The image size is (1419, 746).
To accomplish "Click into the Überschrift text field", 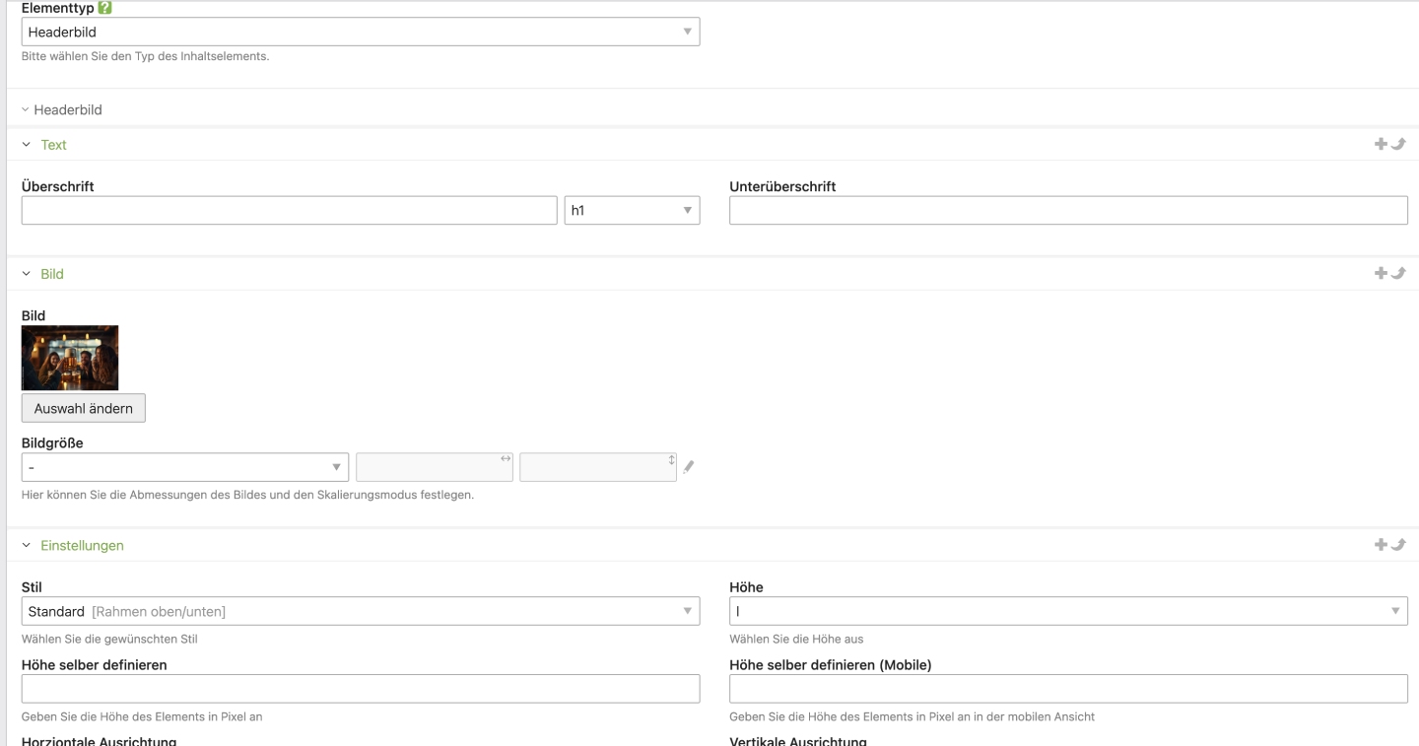I will click(x=289, y=211).
